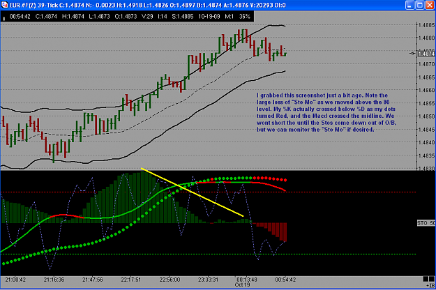Click the 1.4885 price axis label
Viewport: 436px width, 290px height.
coord(426,25)
